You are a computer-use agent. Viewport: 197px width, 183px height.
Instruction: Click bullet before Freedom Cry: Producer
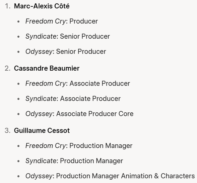point(18,22)
